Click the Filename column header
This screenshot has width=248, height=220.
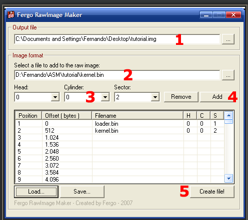pyautogui.click(x=137, y=115)
